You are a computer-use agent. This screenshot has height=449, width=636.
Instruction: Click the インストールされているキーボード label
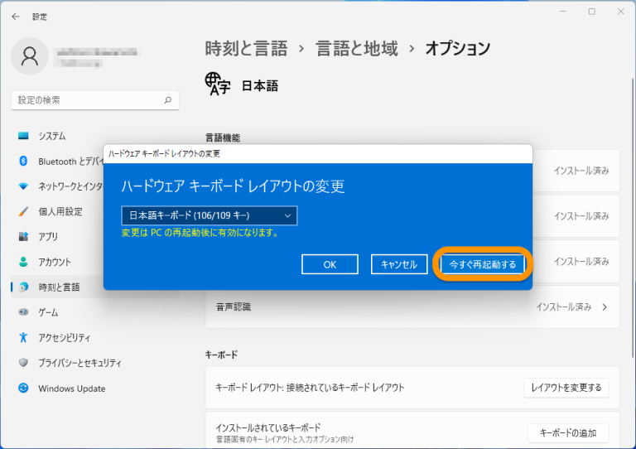[x=268, y=427]
